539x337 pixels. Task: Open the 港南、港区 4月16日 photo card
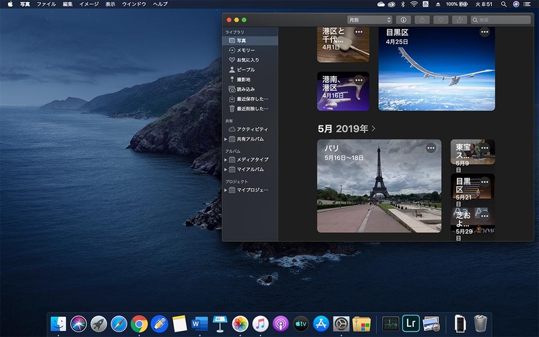click(x=343, y=91)
